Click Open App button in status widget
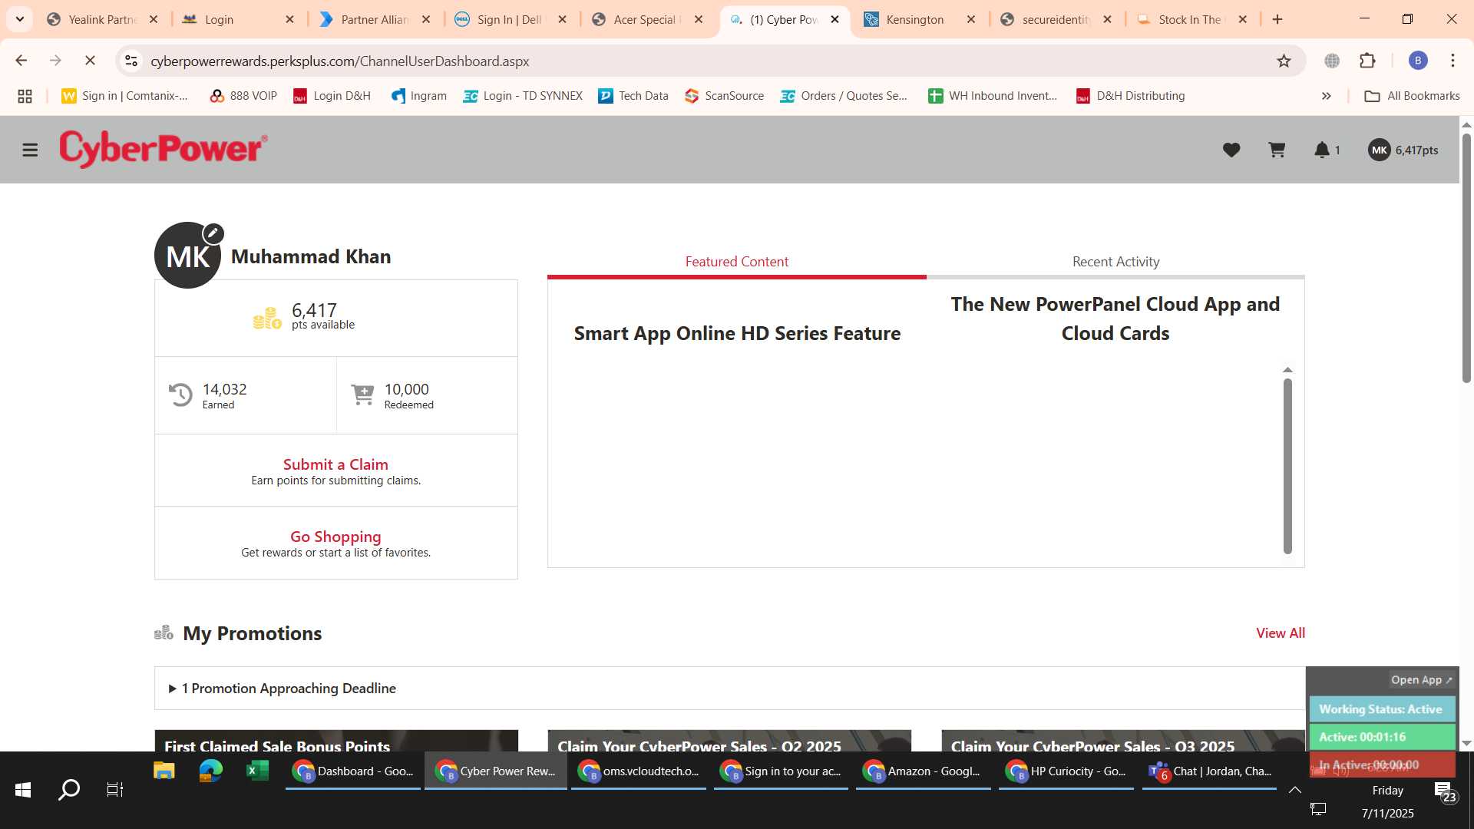Viewport: 1474px width, 829px height. pos(1422,680)
